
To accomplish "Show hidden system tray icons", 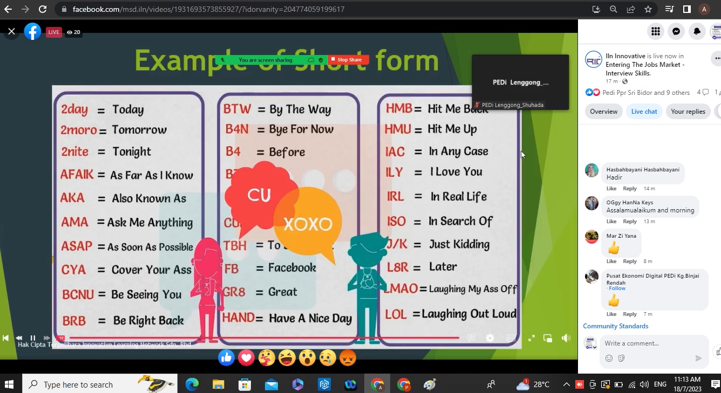I will 566,384.
